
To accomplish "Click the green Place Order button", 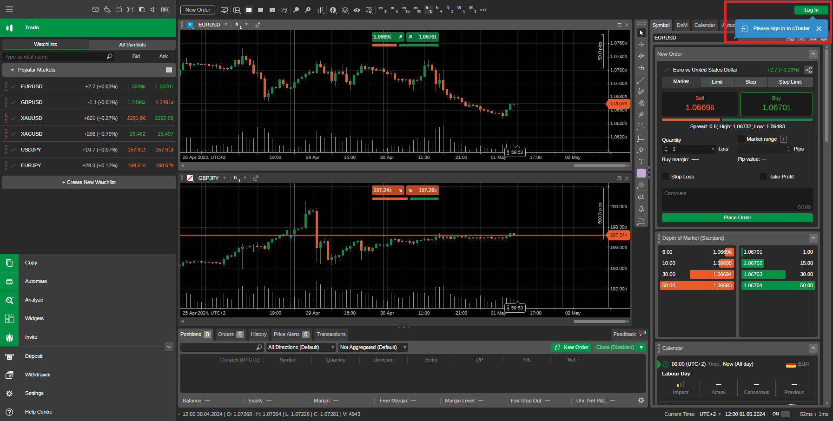I will 737,217.
